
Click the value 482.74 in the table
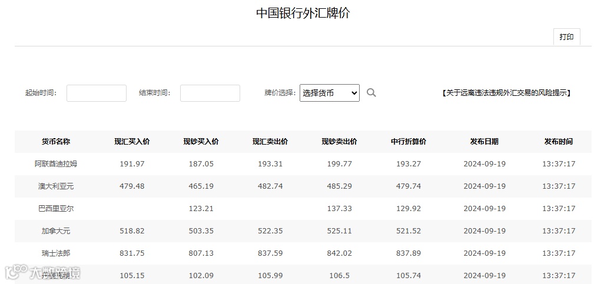[x=270, y=186]
